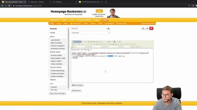Click the Fragen? button in header
This screenshot has height=110, width=197.
tap(99, 11)
